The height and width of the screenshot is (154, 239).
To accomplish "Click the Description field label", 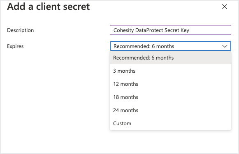I will coord(21,30).
